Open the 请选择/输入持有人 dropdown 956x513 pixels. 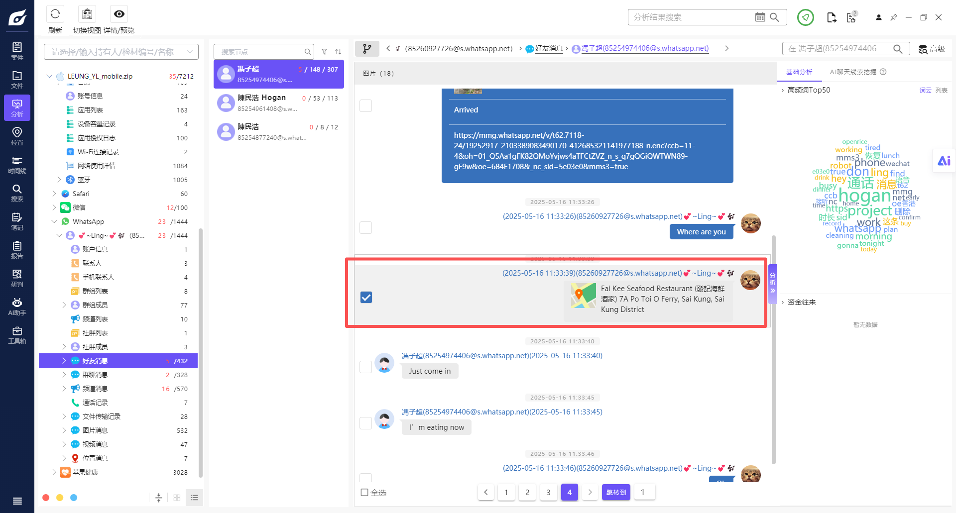click(x=121, y=52)
